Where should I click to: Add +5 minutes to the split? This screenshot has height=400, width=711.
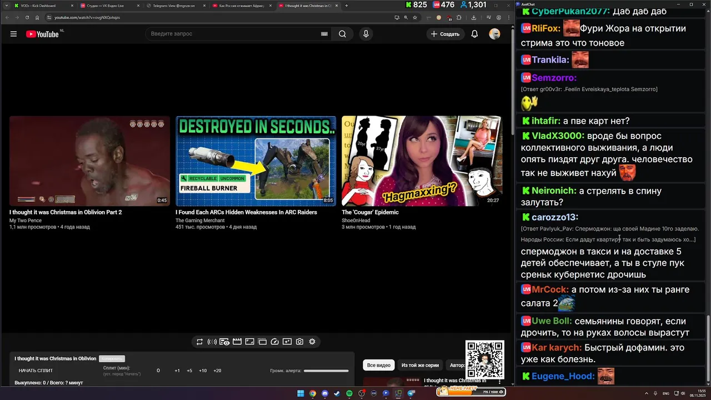click(189, 371)
